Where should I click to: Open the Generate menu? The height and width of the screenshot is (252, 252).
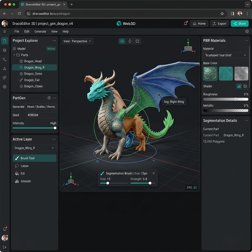[x=40, y=31]
